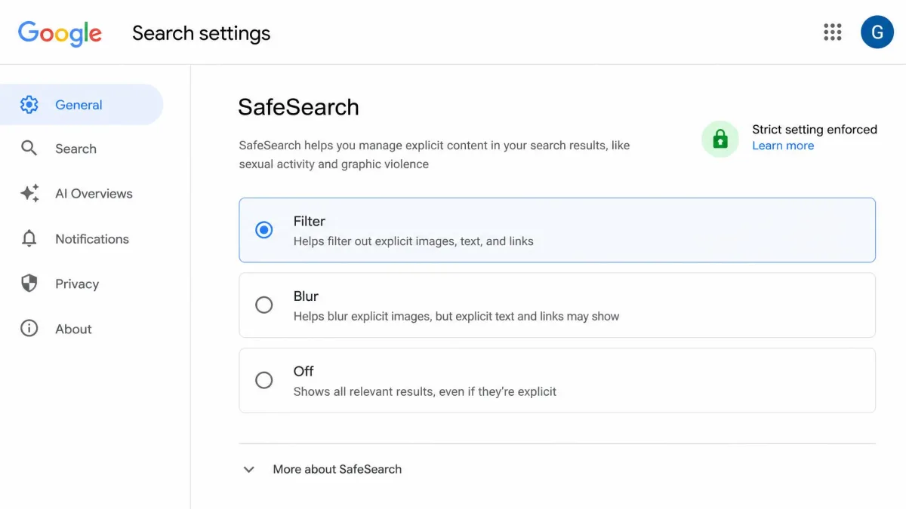Click the Search magnifier icon
The height and width of the screenshot is (509, 906).
pos(29,149)
